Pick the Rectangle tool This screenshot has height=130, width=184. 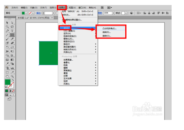click(x=12, y=35)
